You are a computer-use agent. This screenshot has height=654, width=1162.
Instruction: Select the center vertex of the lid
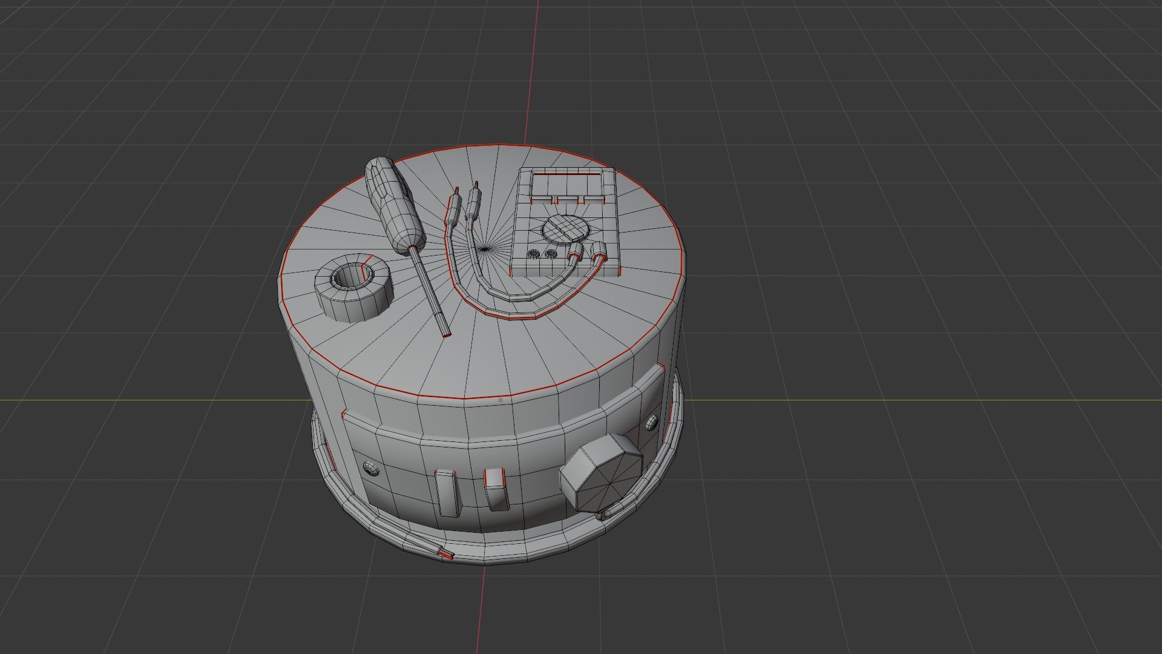click(485, 248)
